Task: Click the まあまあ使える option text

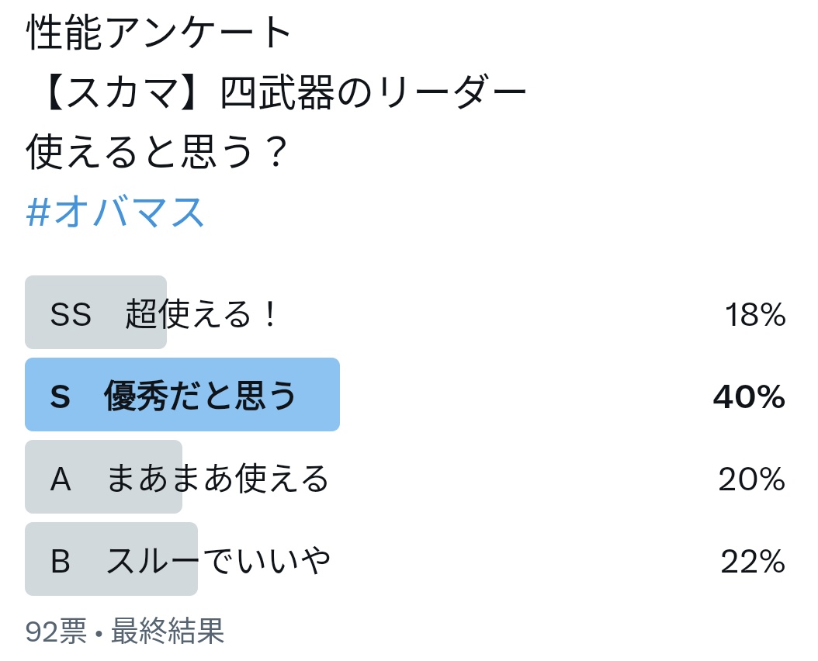Action: (x=217, y=479)
